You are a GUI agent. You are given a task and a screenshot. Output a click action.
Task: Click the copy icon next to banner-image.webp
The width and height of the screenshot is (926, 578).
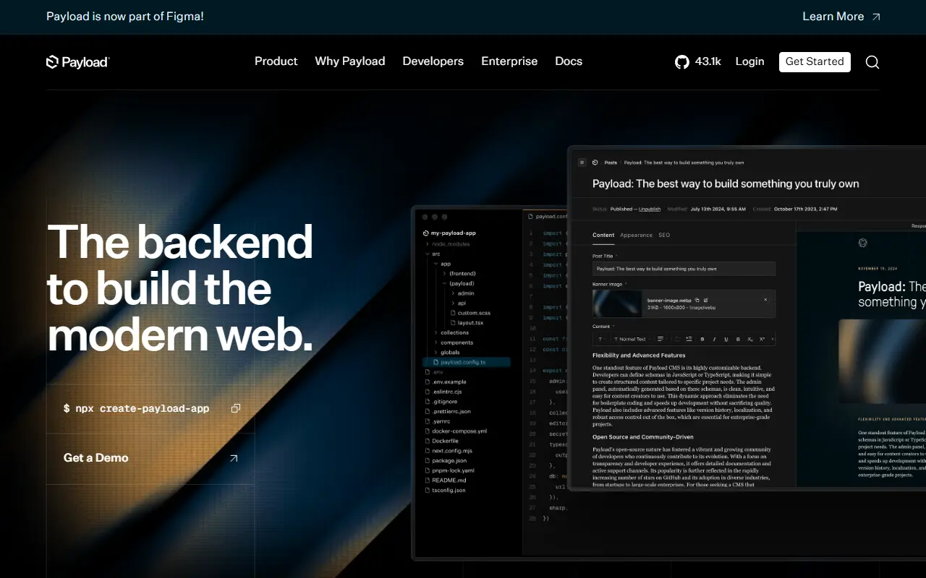point(697,300)
